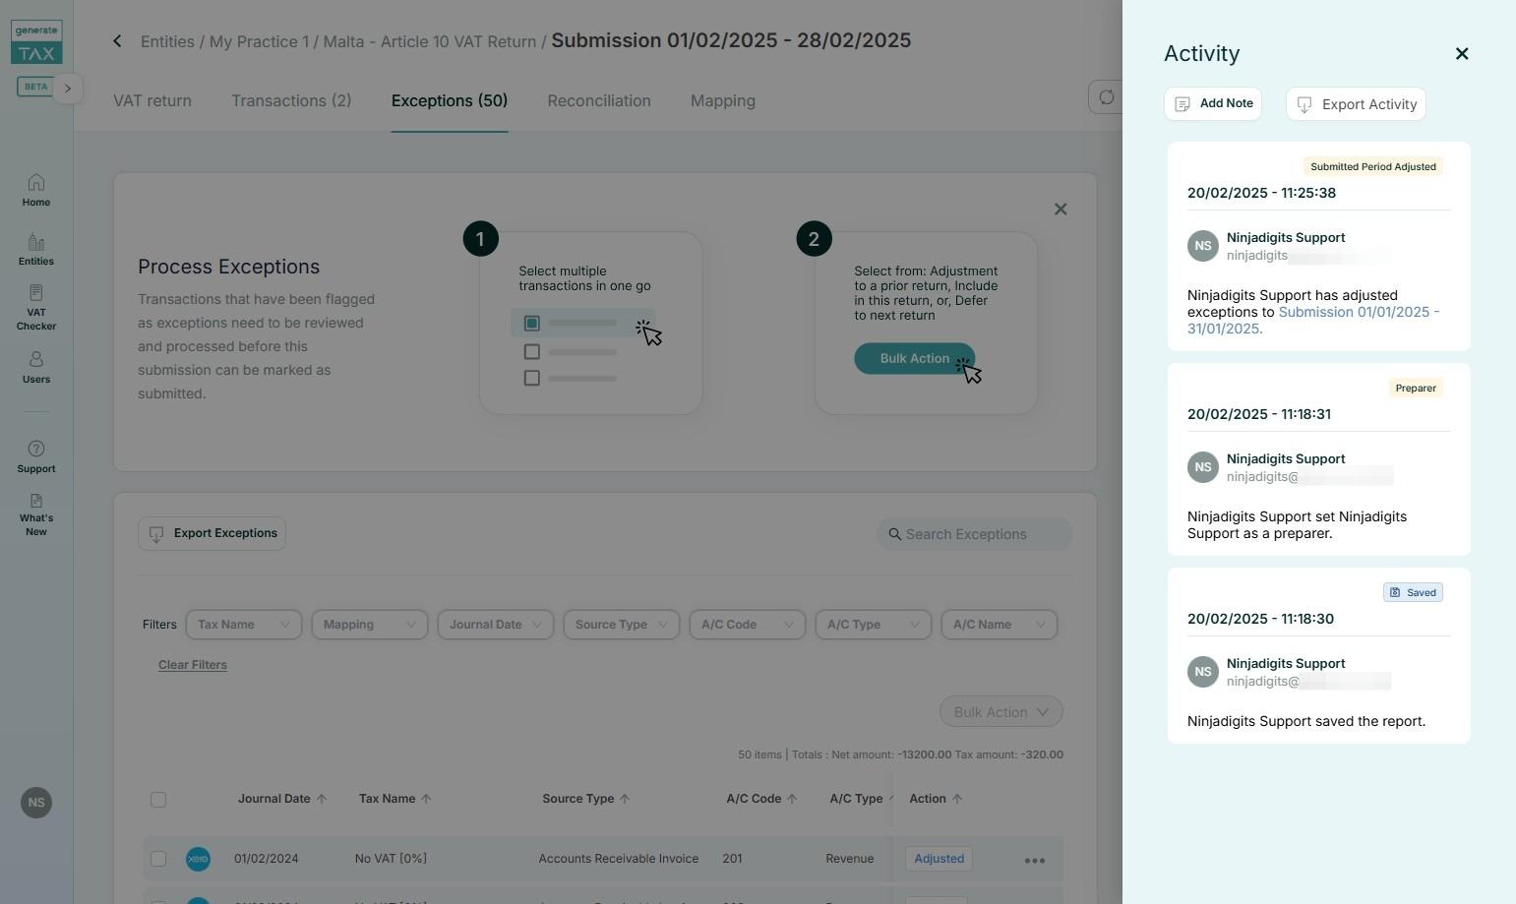The image size is (1516, 904).
Task: Open the Tax Name filter dropdown
Action: [x=243, y=625]
